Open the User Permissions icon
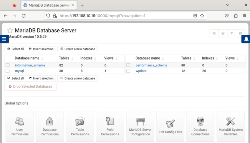 pyautogui.click(x=19, y=126)
